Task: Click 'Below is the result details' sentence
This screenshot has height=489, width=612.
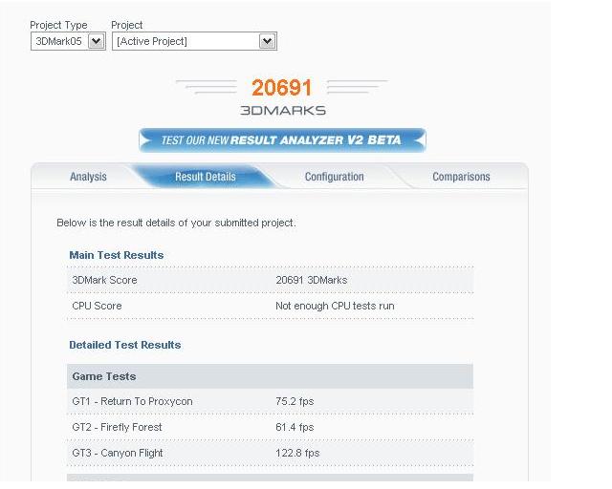Action: tap(176, 223)
